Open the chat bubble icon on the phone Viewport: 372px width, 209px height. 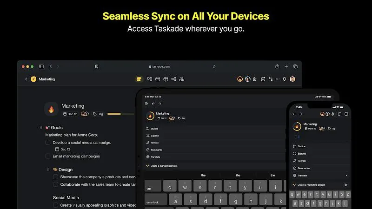340,114
